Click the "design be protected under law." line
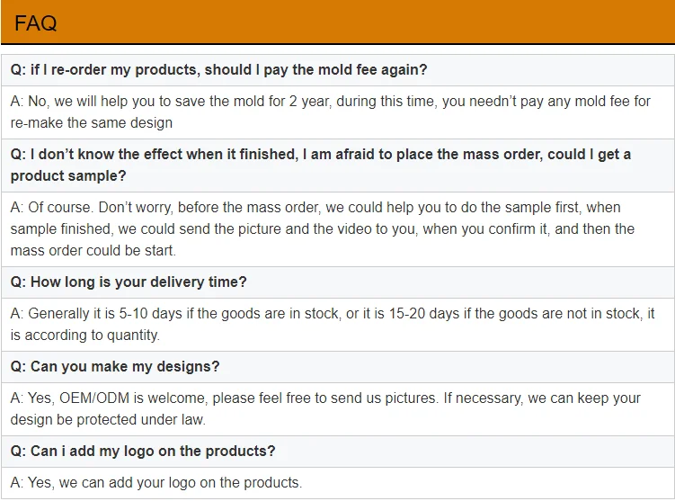Screen dimensions: 675x501 point(108,419)
